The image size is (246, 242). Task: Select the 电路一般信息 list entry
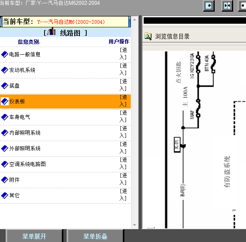point(25,55)
